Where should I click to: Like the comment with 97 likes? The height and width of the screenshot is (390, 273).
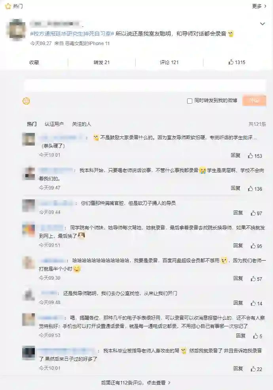[253, 213]
